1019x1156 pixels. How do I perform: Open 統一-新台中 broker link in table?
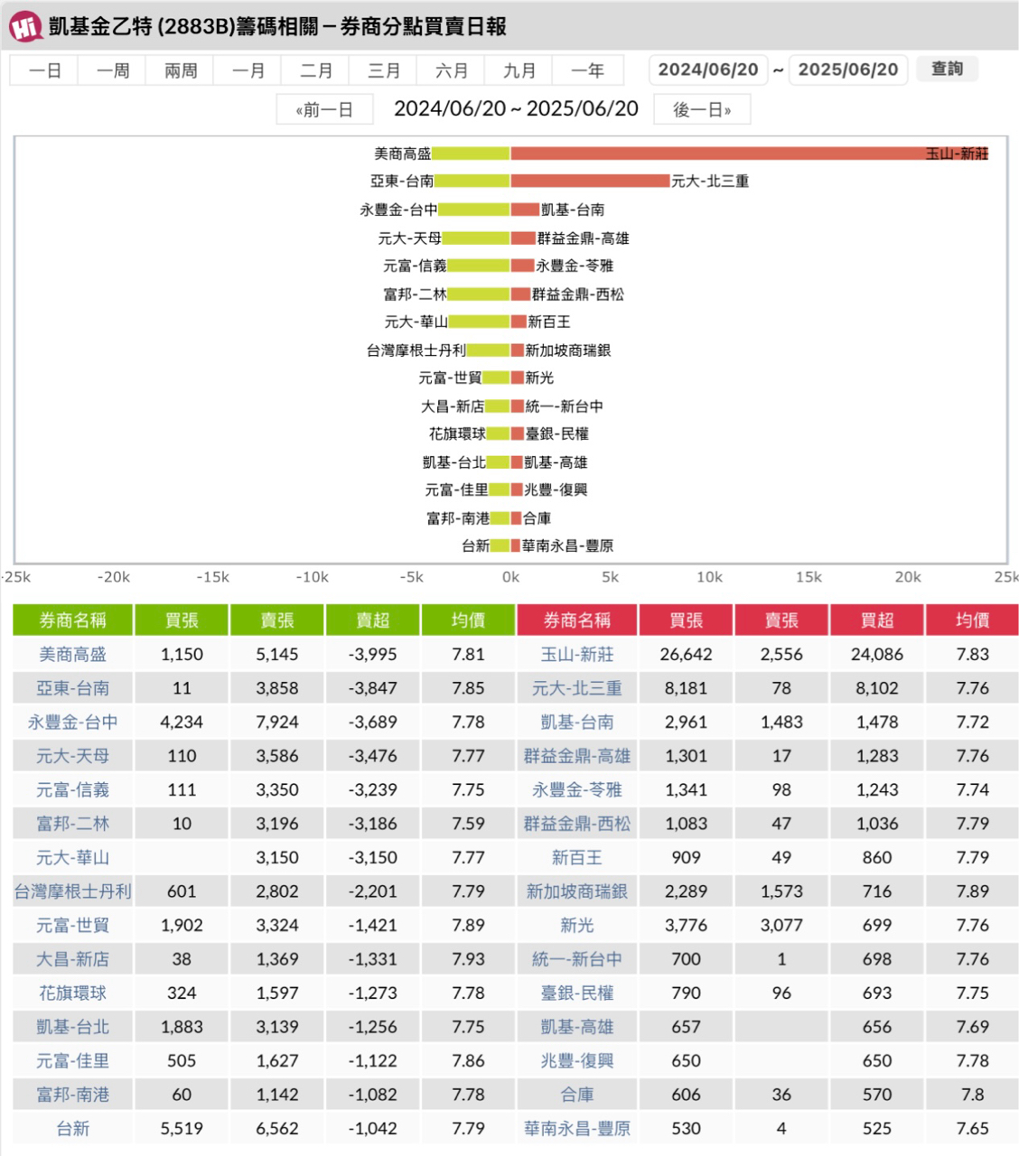(576, 959)
